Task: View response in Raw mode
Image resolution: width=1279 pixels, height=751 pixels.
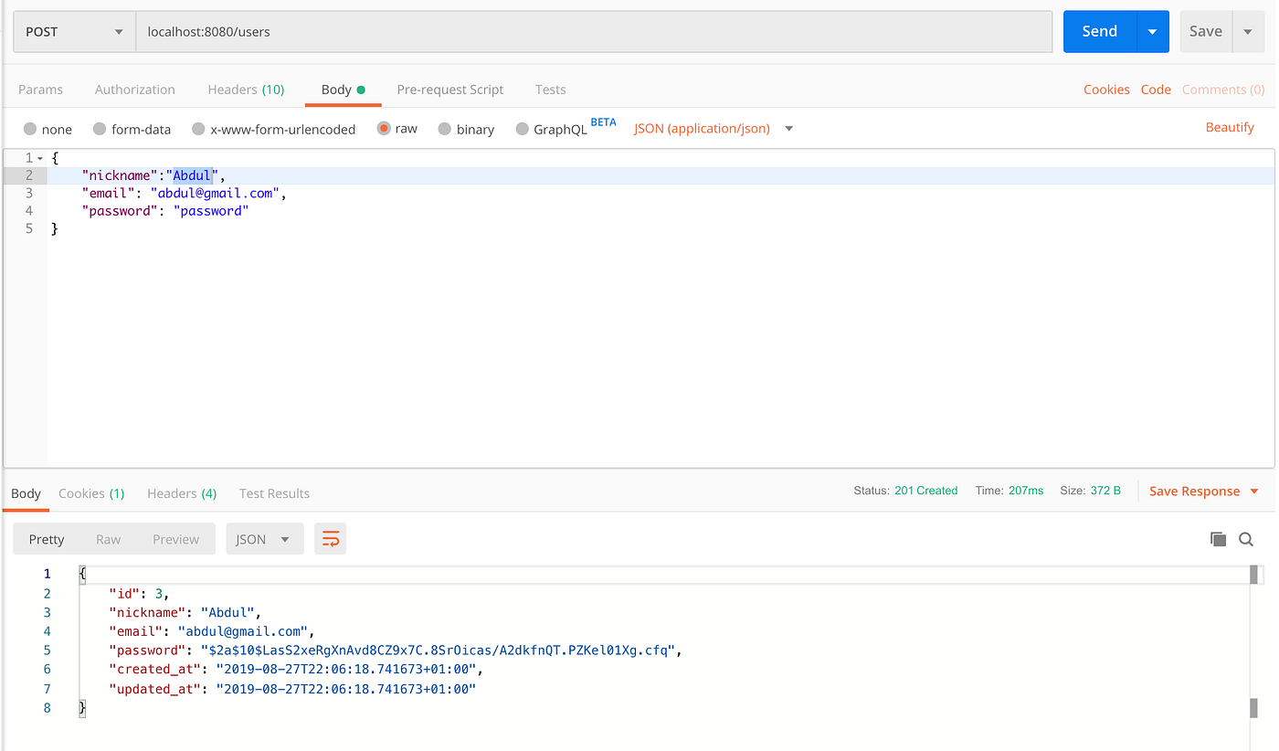Action: pos(109,538)
